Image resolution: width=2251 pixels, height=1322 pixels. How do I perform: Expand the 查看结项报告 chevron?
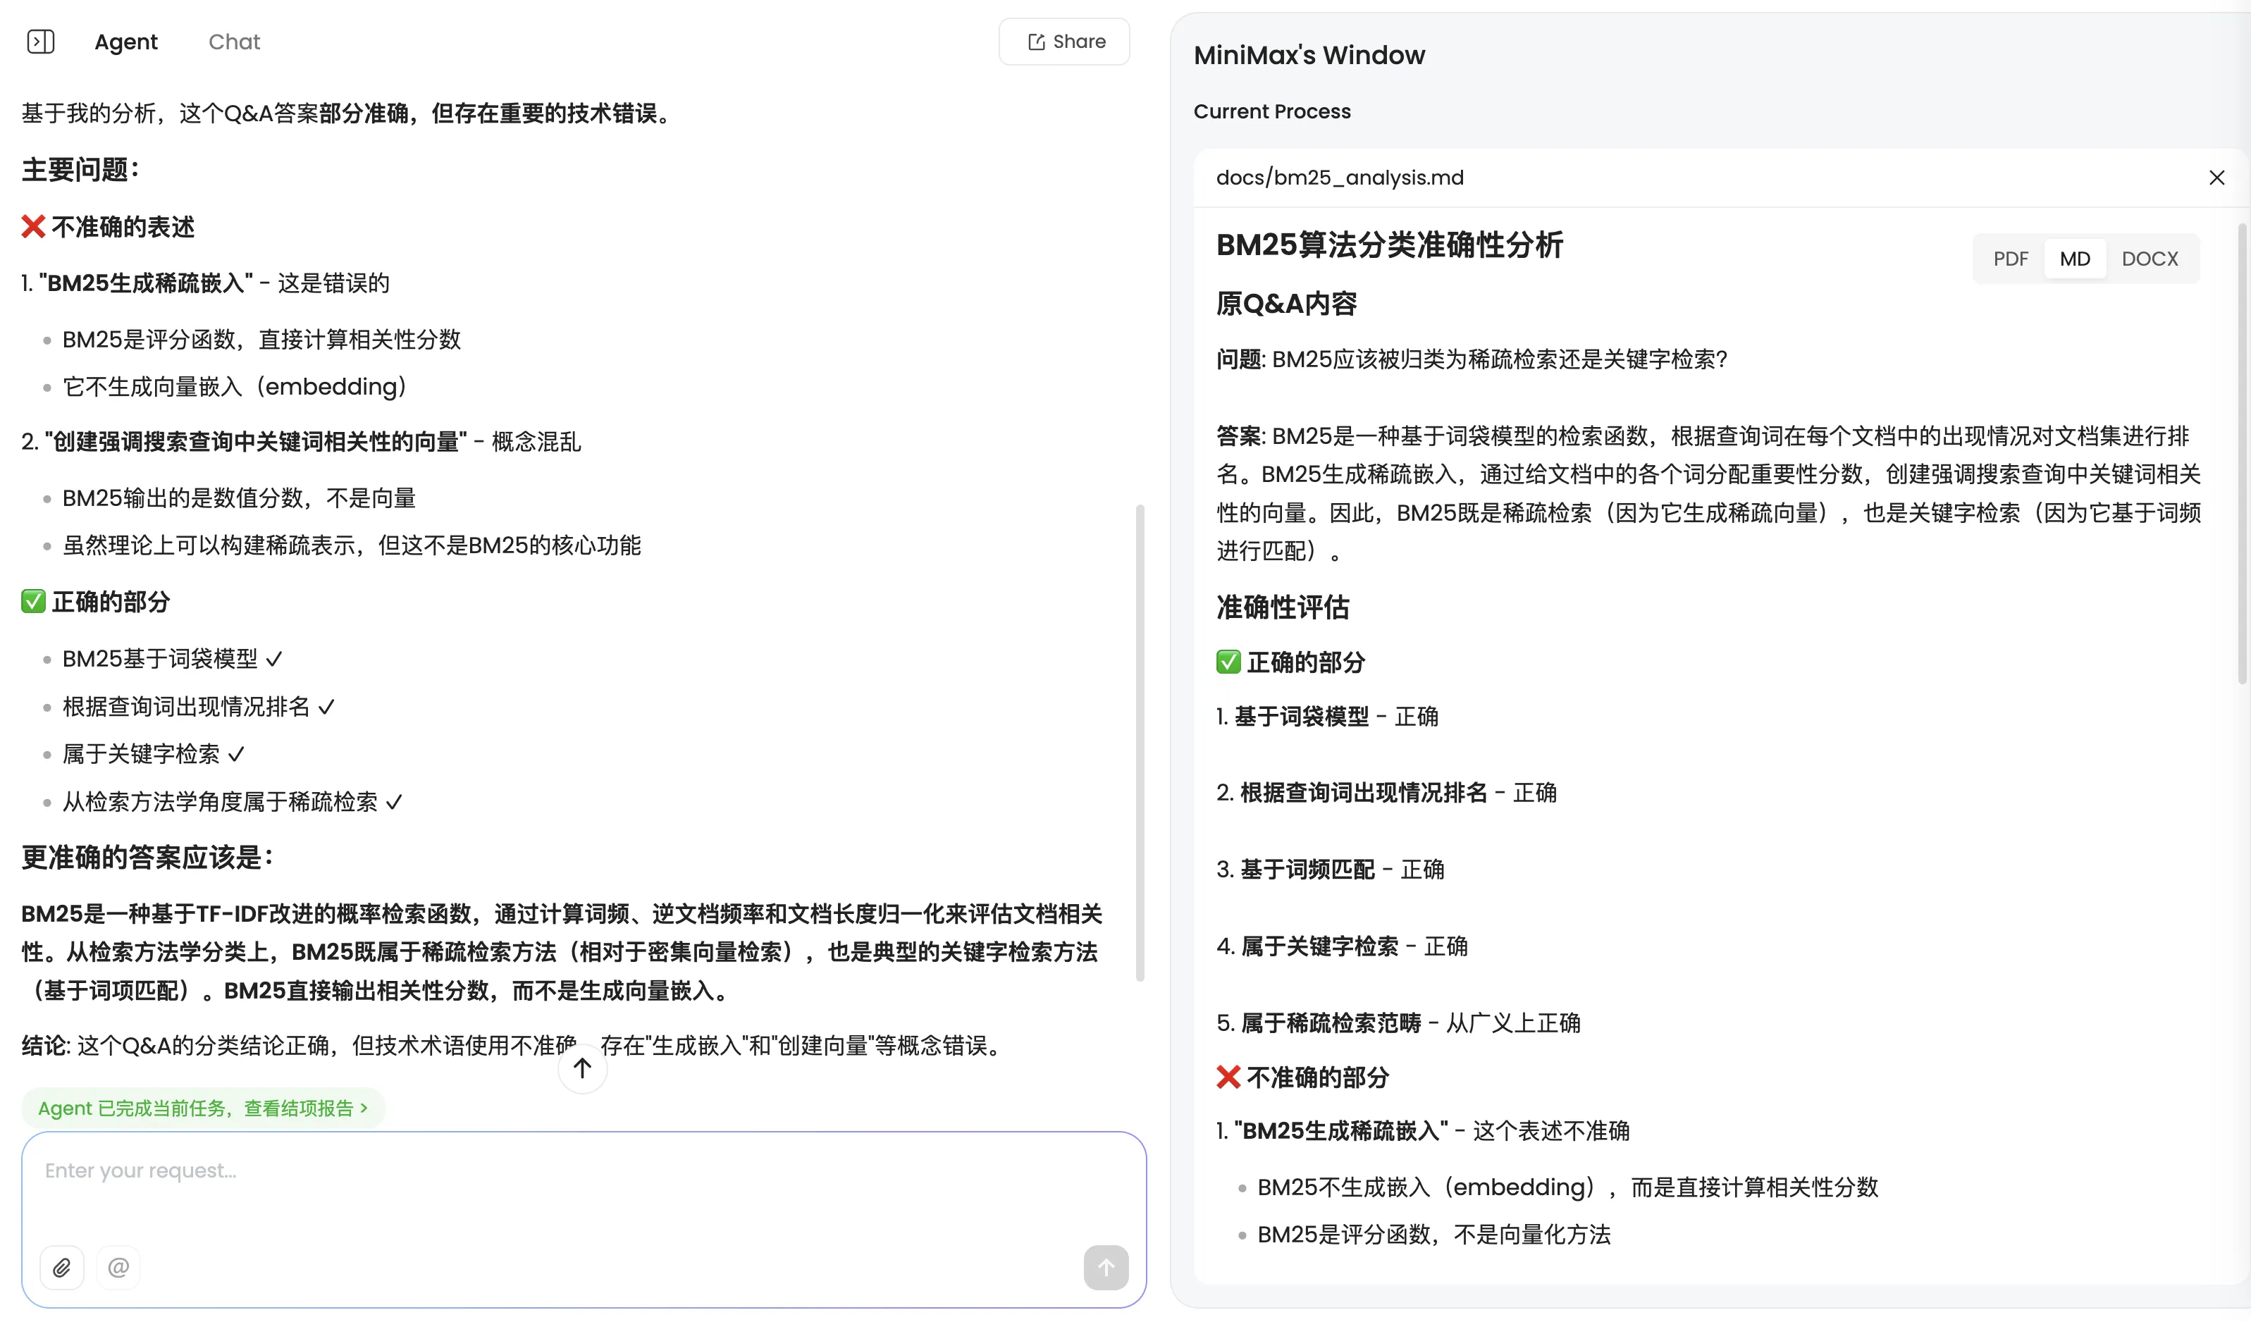click(364, 1108)
